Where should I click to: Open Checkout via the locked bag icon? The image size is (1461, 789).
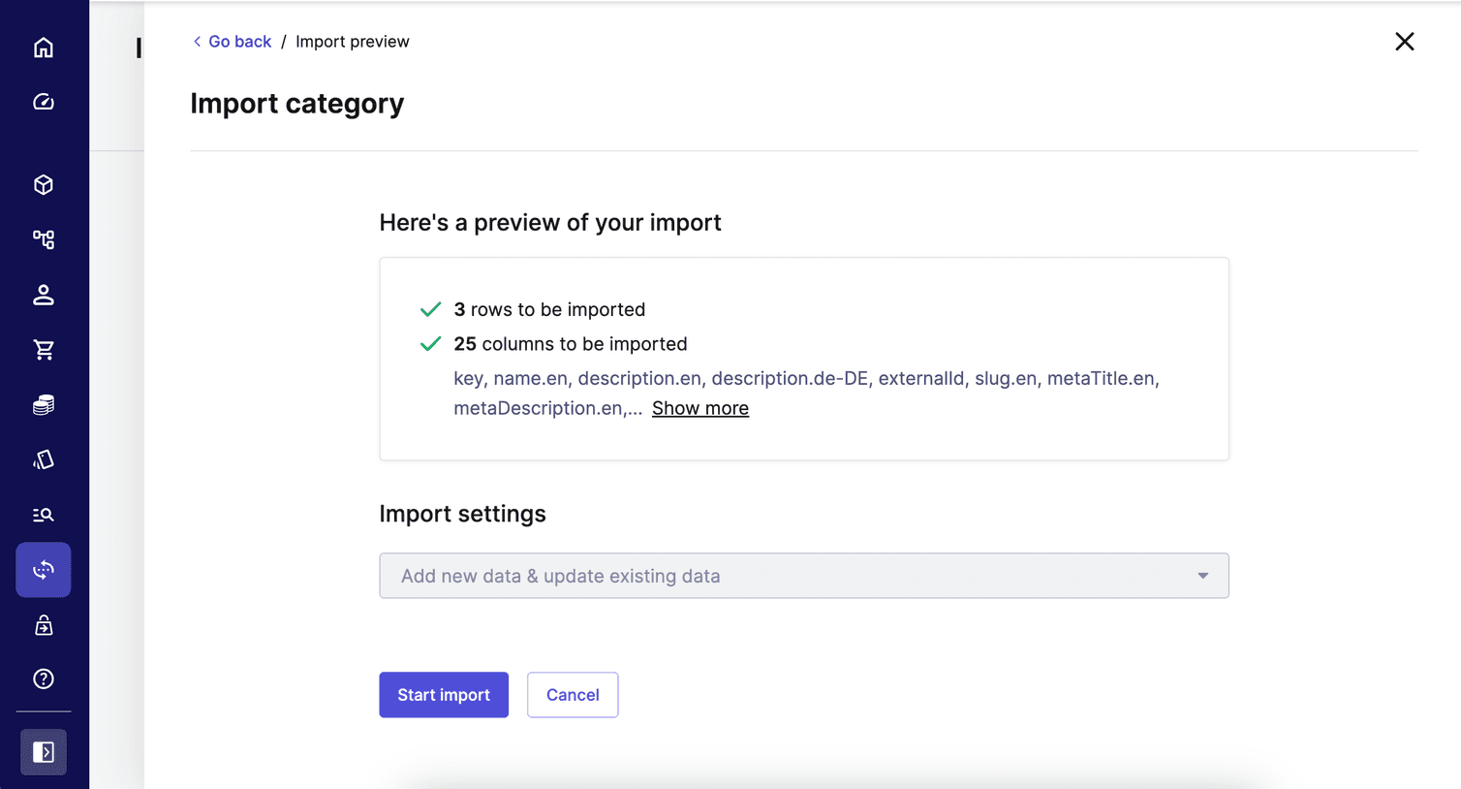(x=43, y=624)
